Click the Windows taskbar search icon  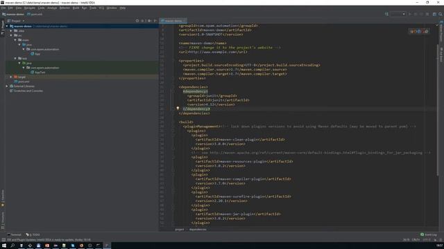click(12, 246)
